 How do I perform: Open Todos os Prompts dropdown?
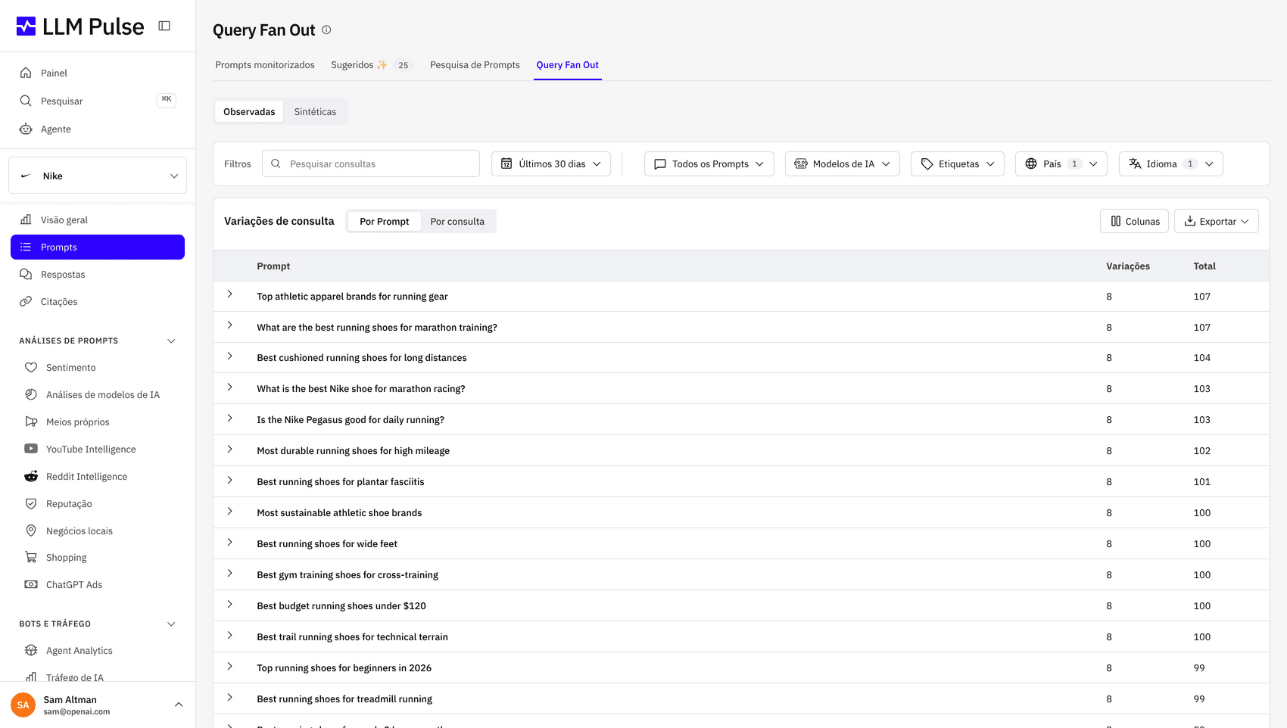709,163
